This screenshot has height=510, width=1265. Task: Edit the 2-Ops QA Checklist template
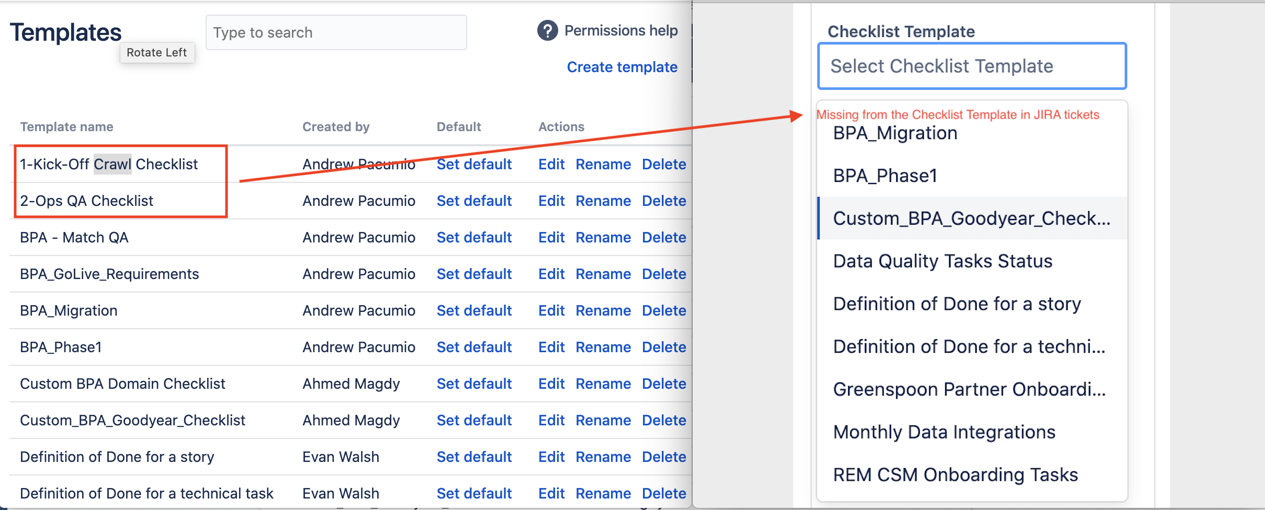(551, 201)
